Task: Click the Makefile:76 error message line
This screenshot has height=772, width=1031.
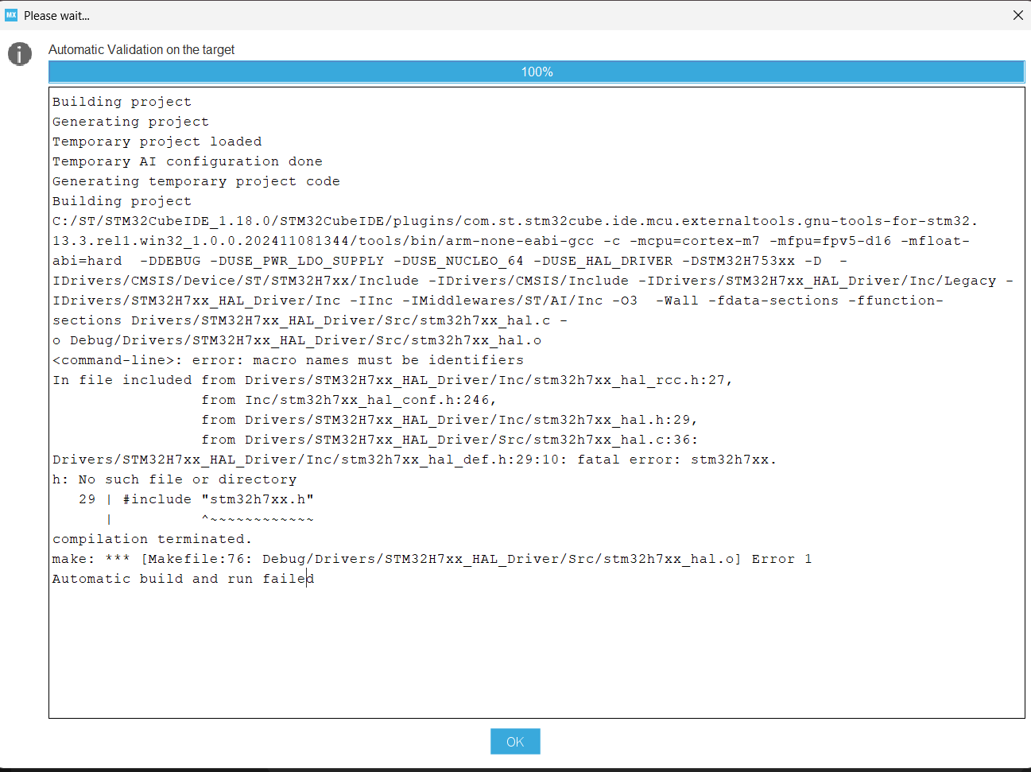Action: (x=432, y=558)
